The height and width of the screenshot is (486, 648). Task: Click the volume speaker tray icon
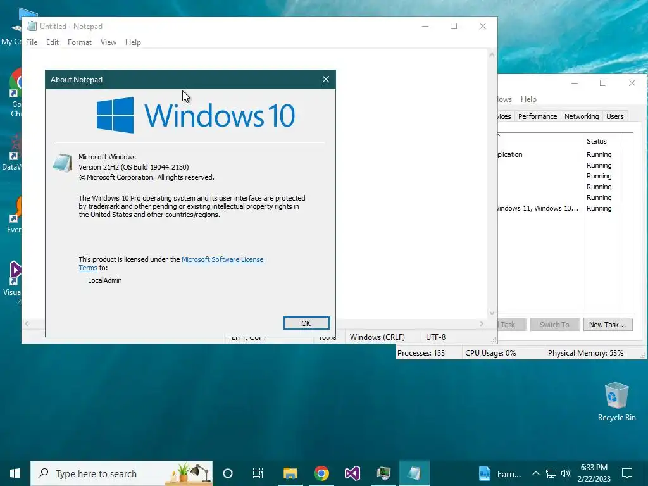pyautogui.click(x=566, y=473)
